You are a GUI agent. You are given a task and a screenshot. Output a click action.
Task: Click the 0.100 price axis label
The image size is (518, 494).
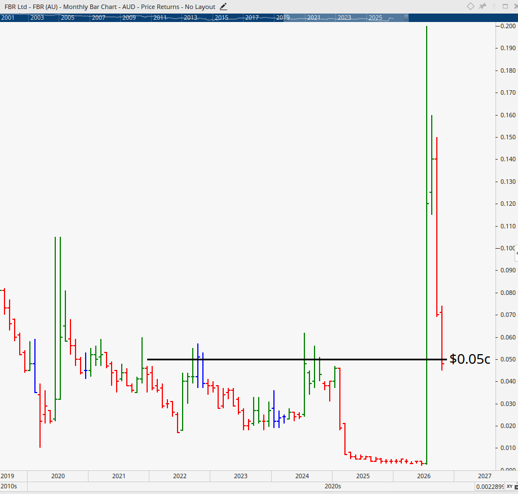pyautogui.click(x=508, y=248)
